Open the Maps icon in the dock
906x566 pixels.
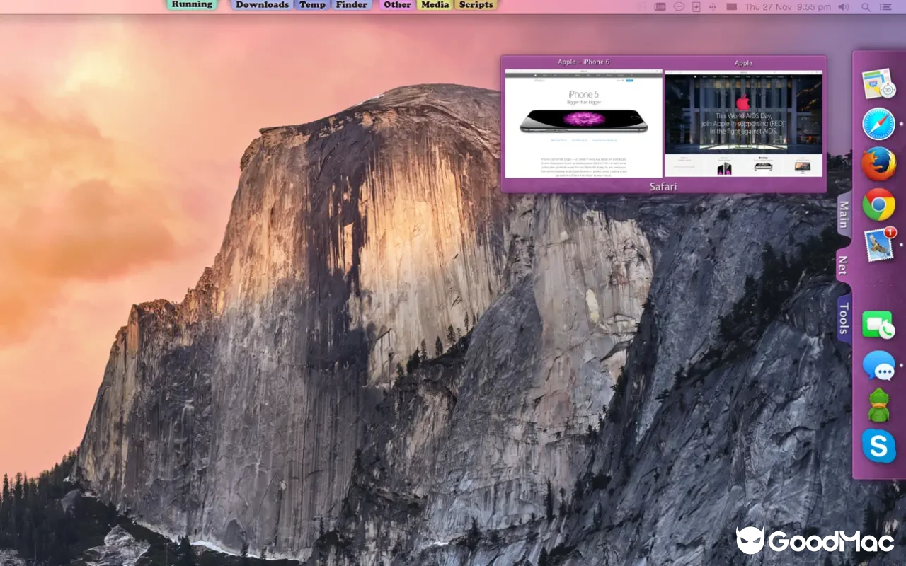tap(879, 83)
